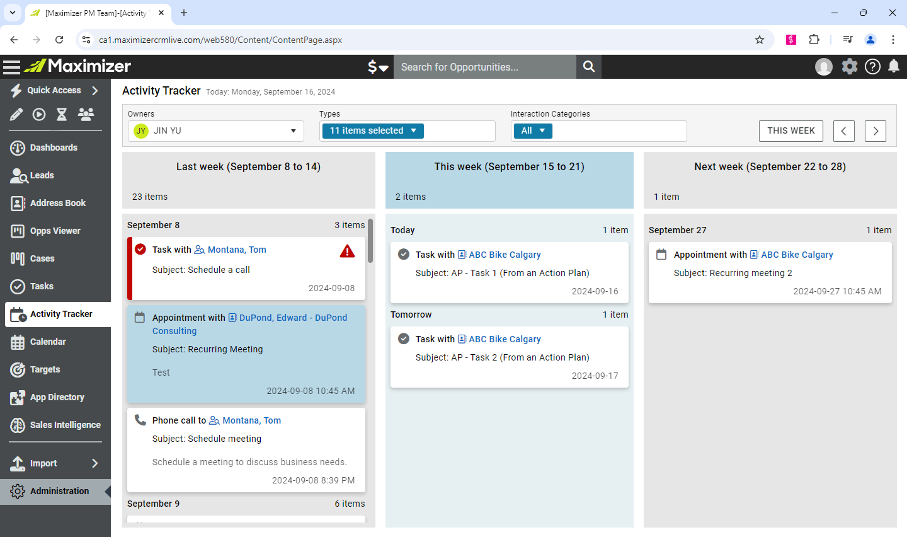The width and height of the screenshot is (907, 537).
Task: Click the Activity Tracker sidebar icon
Action: tap(18, 314)
